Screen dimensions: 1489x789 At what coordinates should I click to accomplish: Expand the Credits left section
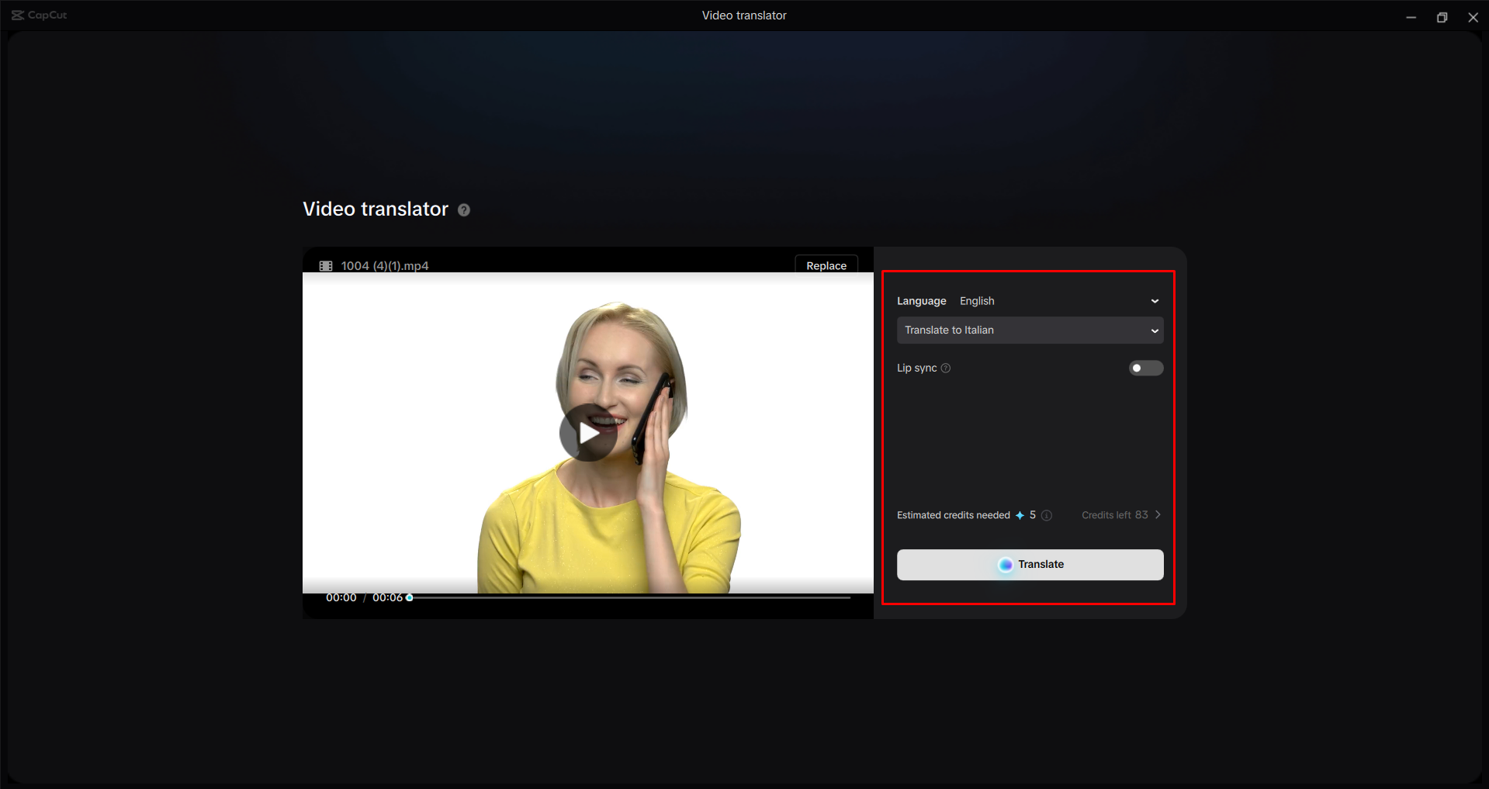[x=1157, y=514]
